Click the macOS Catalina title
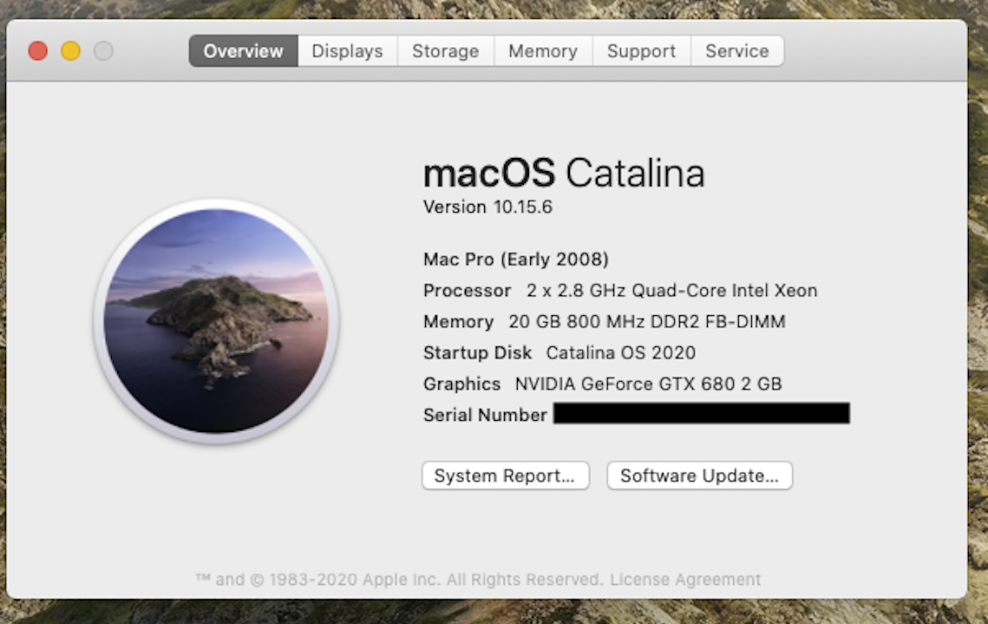Screen dimensions: 988x624 [564, 173]
